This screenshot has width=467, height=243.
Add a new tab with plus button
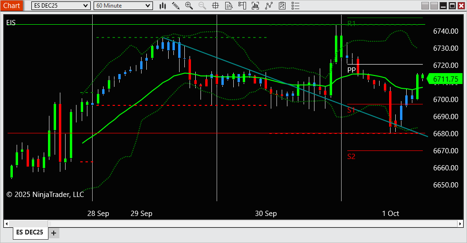[54, 233]
